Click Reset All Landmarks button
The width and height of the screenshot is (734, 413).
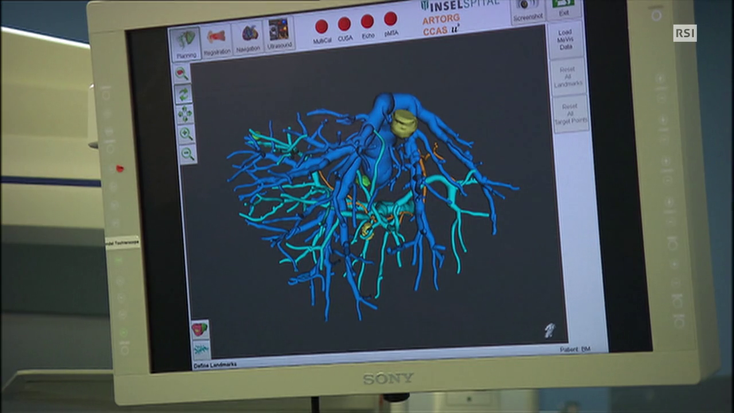pos(568,77)
